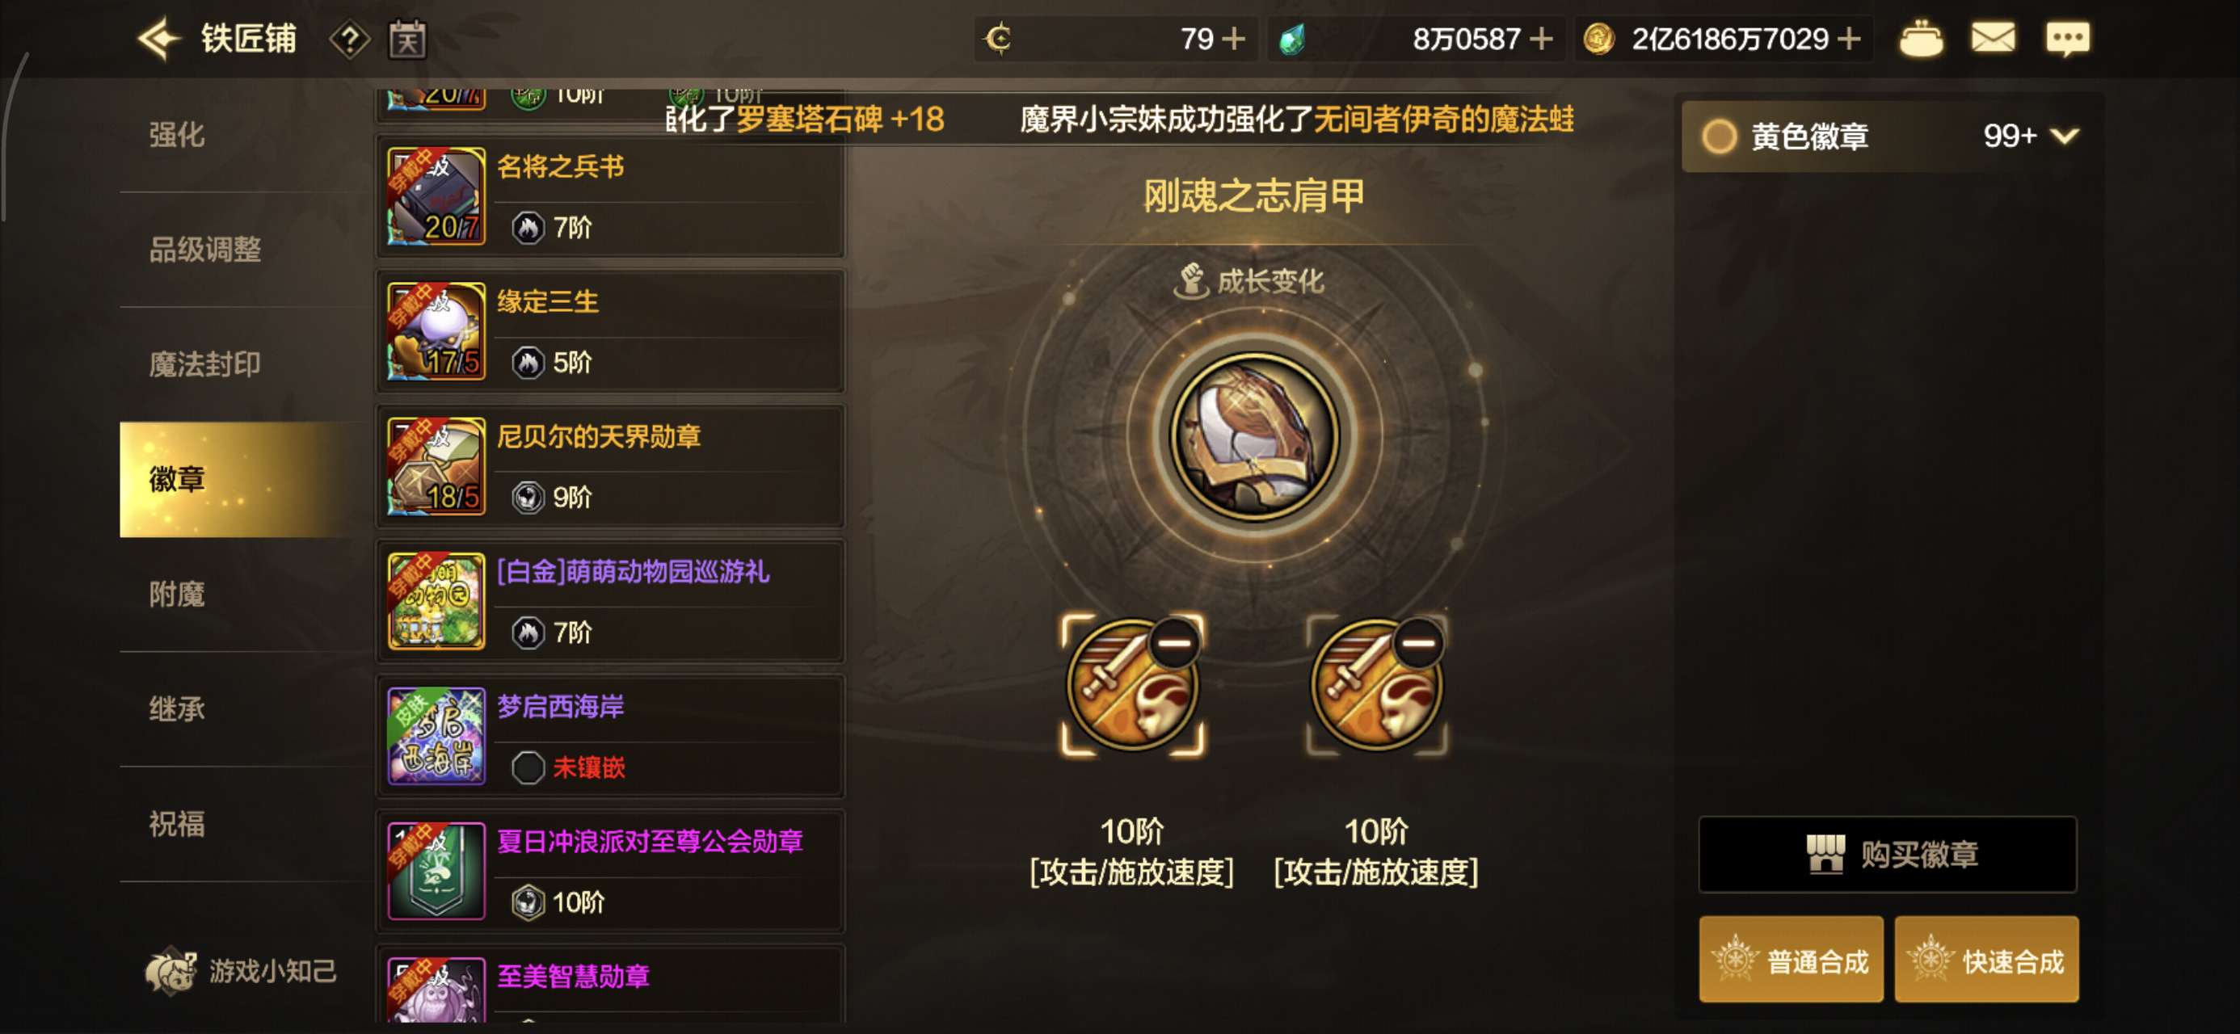Image resolution: width=2240 pixels, height=1034 pixels.
Task: Open 游戏小知己 assistant icon
Action: click(x=171, y=970)
